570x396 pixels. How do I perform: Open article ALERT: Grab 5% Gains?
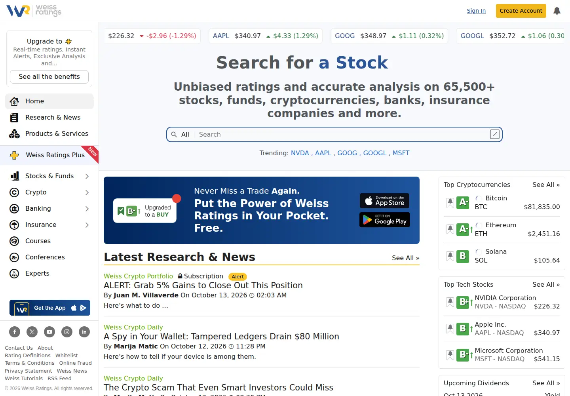pos(203,286)
